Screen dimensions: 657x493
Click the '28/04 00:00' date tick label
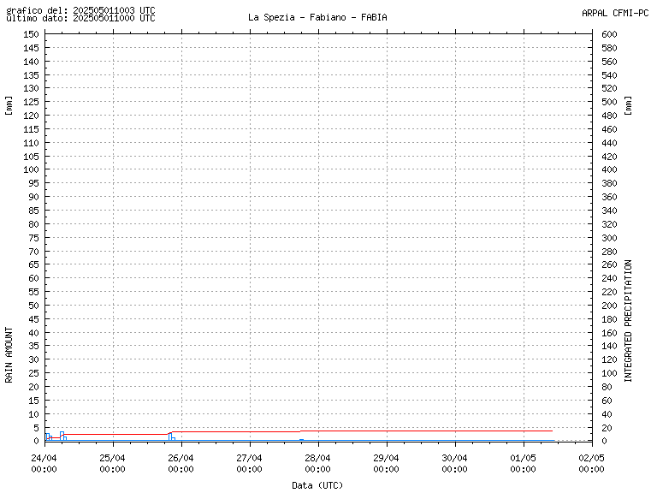point(317,463)
